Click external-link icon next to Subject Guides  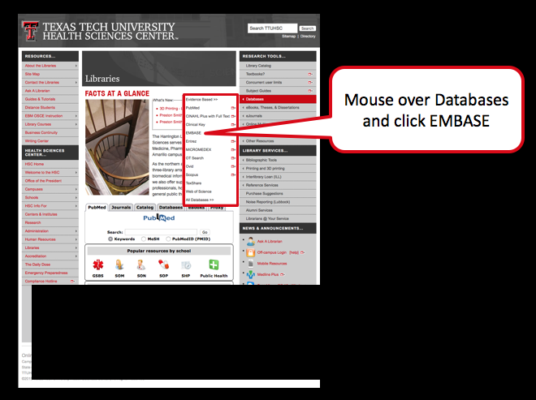pos(310,91)
